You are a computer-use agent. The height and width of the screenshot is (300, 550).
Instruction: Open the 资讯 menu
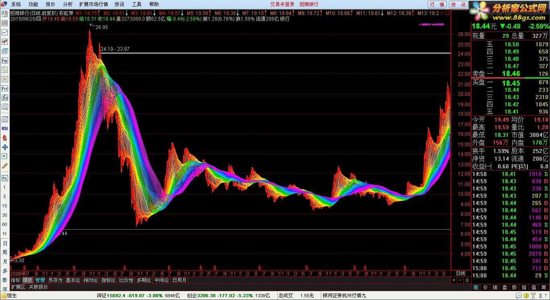[x=120, y=4]
